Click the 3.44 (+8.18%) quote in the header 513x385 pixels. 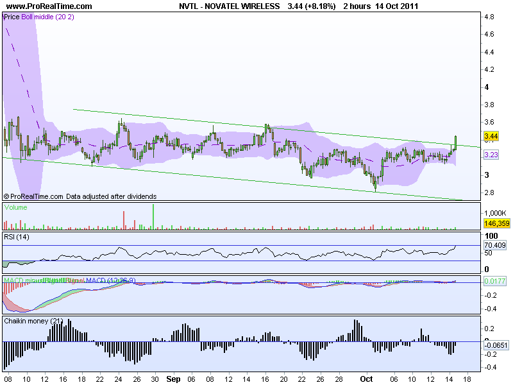(x=312, y=6)
